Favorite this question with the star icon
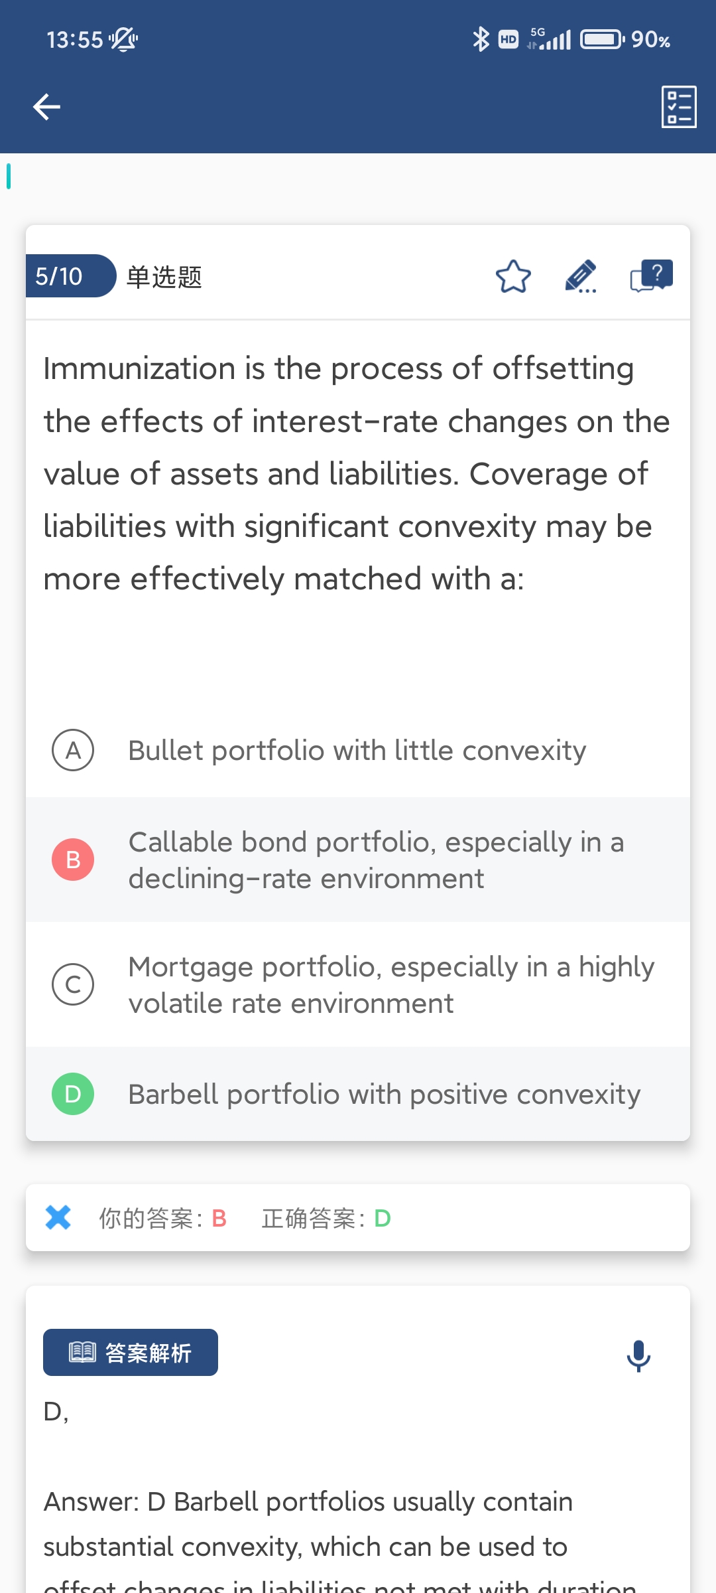 pos(513,277)
